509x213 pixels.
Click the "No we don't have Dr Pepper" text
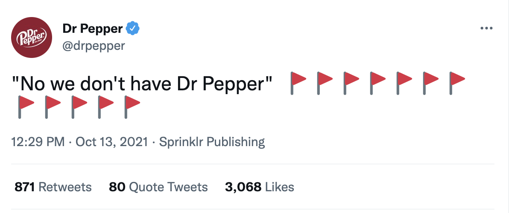[x=141, y=84]
